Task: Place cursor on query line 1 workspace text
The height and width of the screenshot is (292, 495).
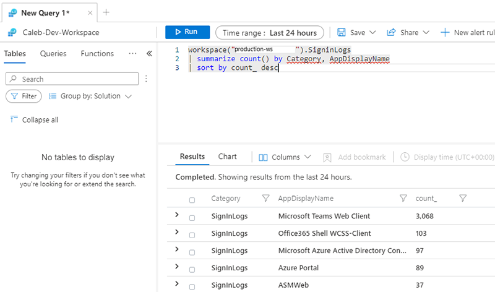Action: pyautogui.click(x=207, y=50)
